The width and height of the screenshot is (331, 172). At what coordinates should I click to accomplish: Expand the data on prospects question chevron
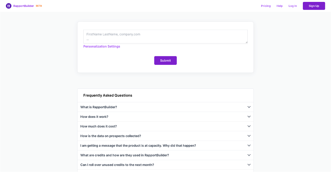[x=249, y=136]
